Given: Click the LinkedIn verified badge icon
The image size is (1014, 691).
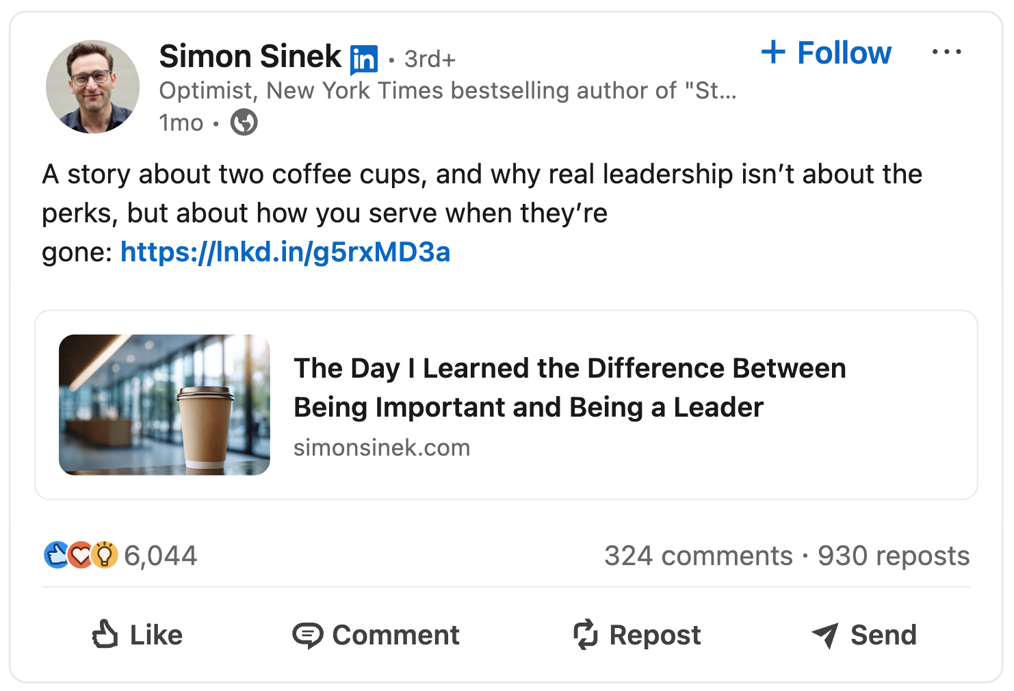Looking at the screenshot, I should point(363,60).
